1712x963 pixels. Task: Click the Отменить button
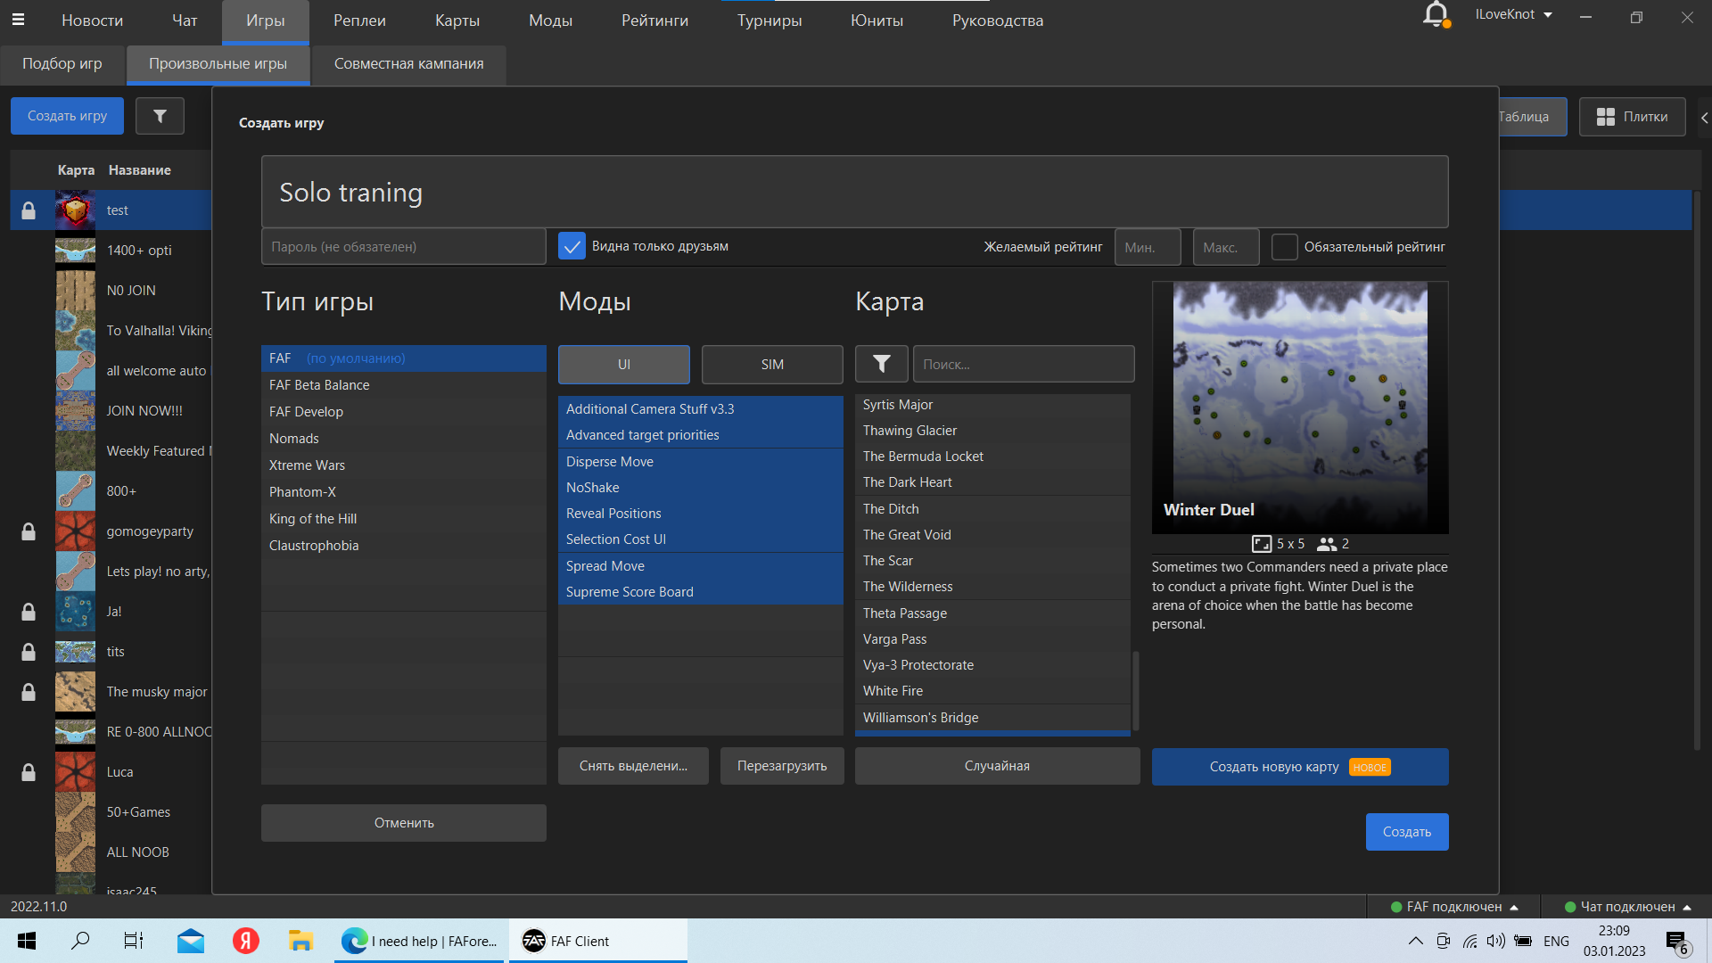[404, 823]
